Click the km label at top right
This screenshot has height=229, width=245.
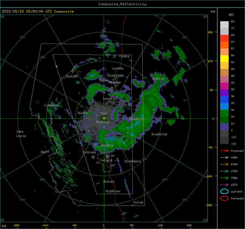[213, 11]
